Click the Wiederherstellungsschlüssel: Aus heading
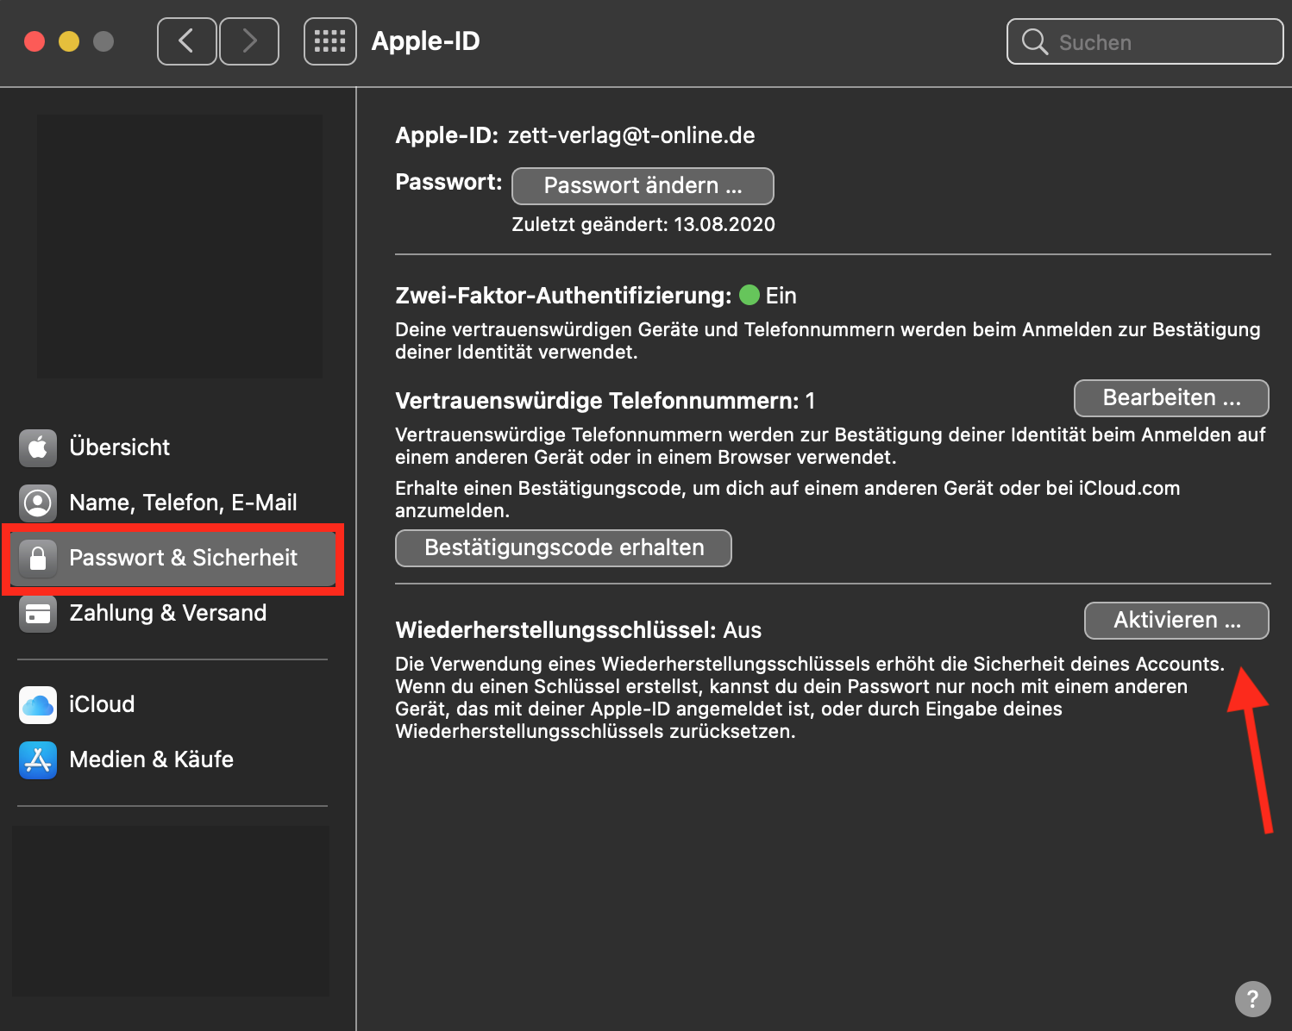1292x1031 pixels. point(578,630)
